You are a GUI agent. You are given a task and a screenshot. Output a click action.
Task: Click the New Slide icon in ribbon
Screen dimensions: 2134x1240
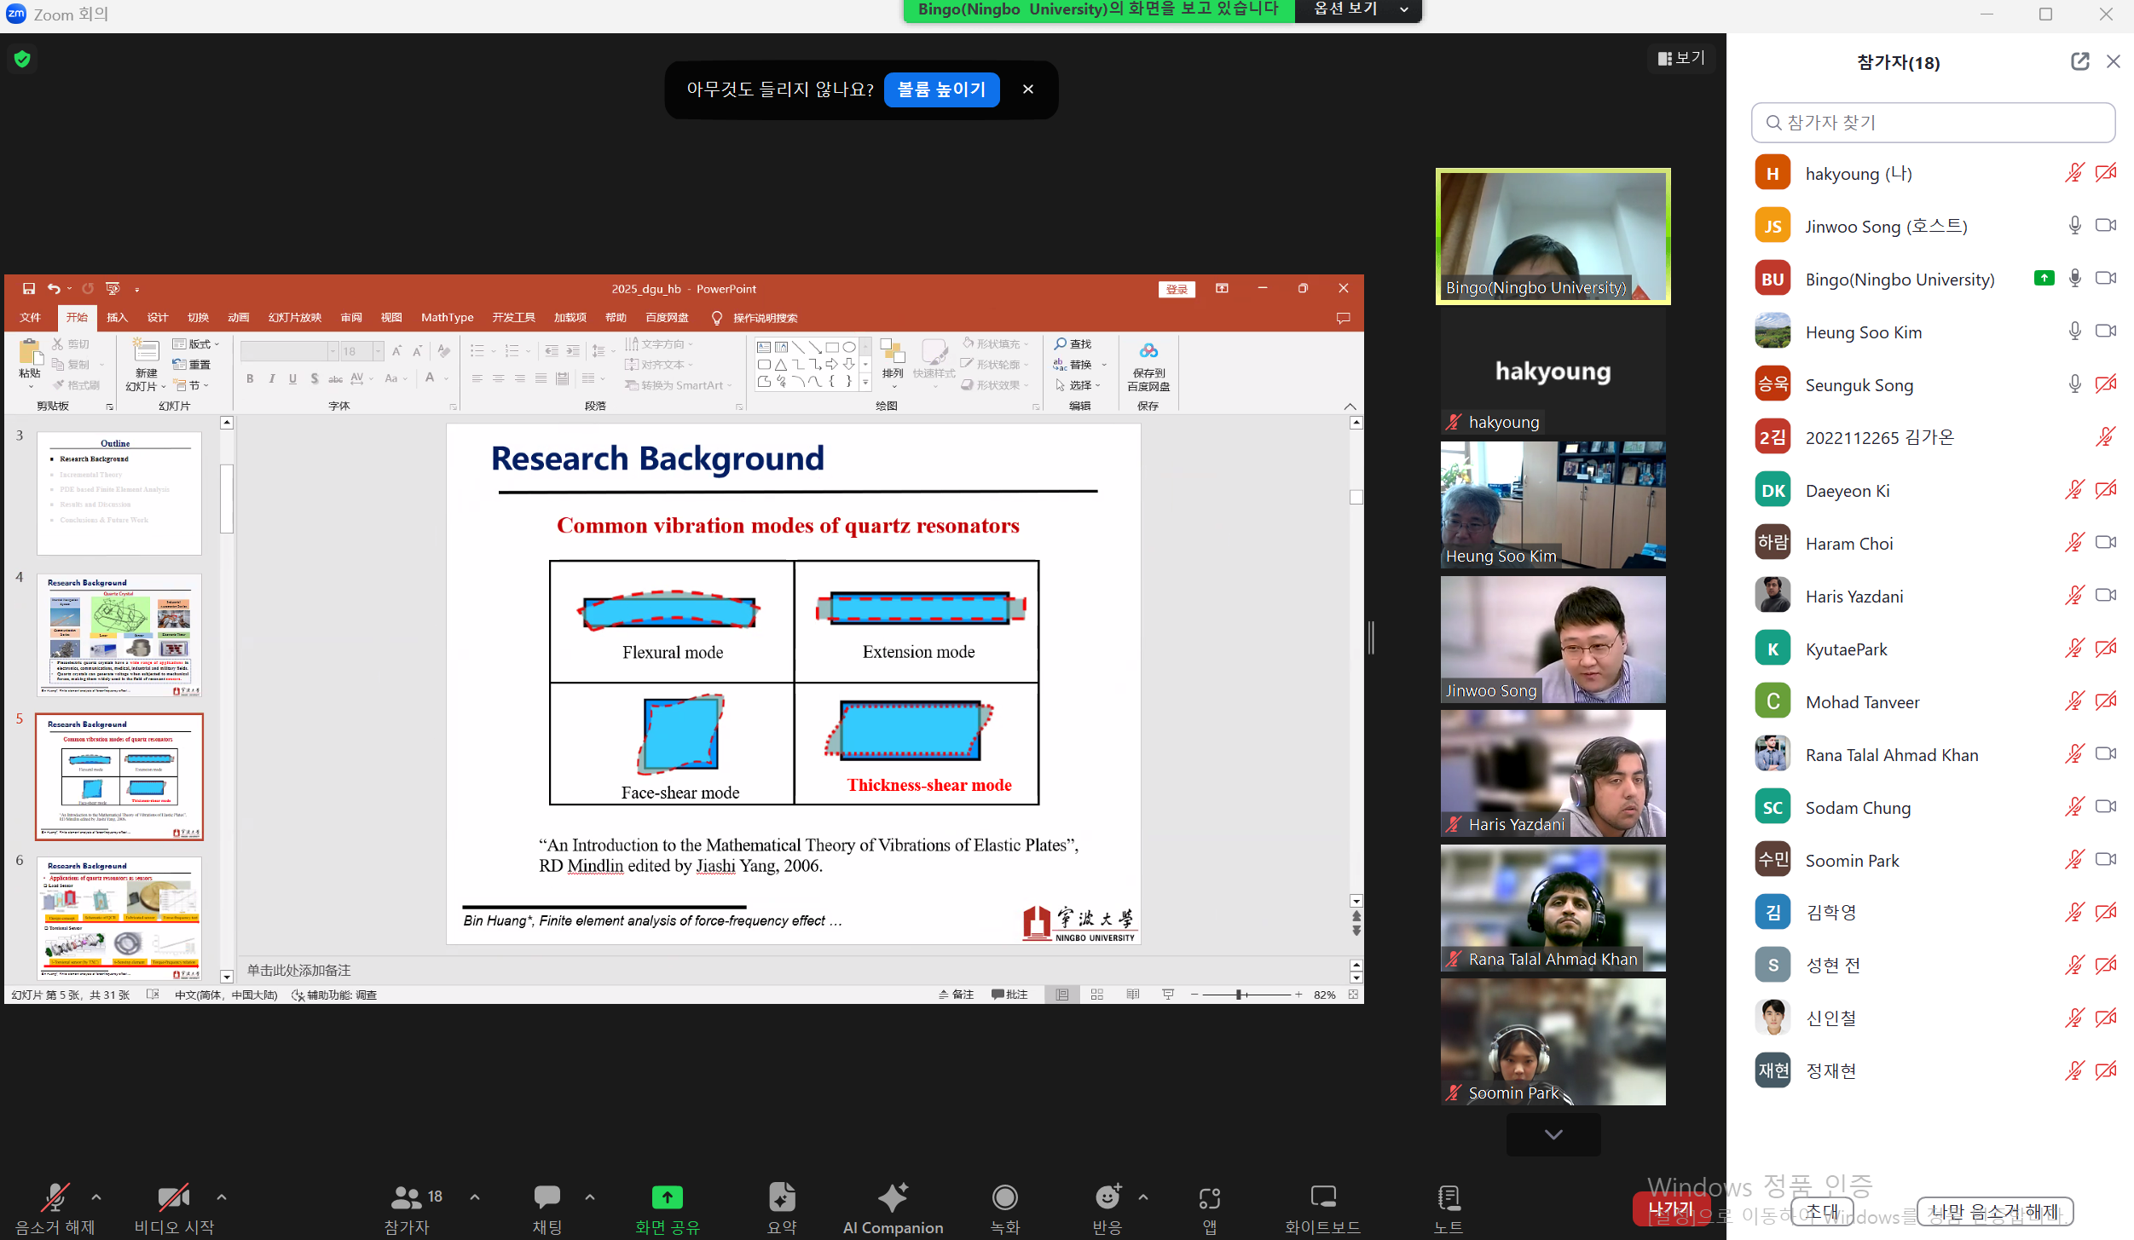point(146,351)
